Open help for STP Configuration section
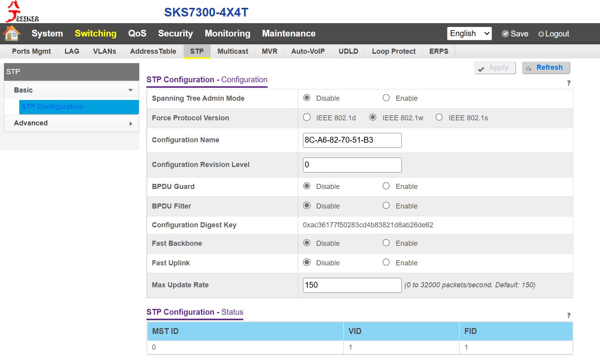 point(569,83)
